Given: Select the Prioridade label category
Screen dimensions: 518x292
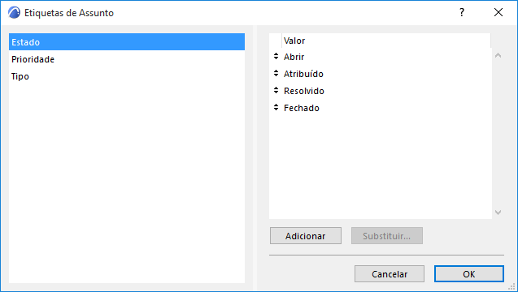Looking at the screenshot, I should (x=127, y=59).
